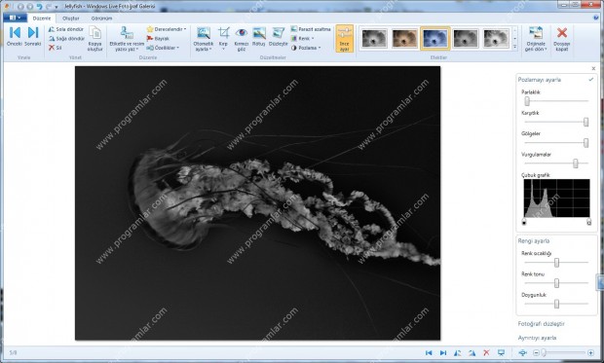
Task: Click the Gölgeler shadows slider
Action: [x=556, y=143]
